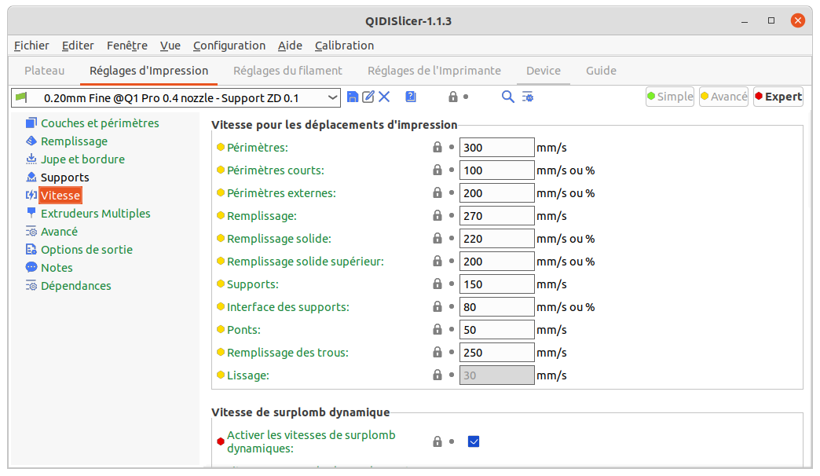The width and height of the screenshot is (820, 476).
Task: Click Interface des supports speed field
Action: 497,306
